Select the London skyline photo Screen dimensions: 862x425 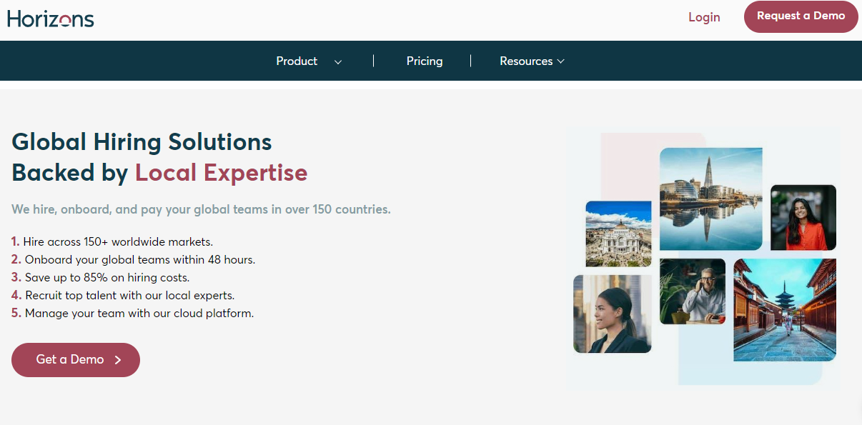710,199
